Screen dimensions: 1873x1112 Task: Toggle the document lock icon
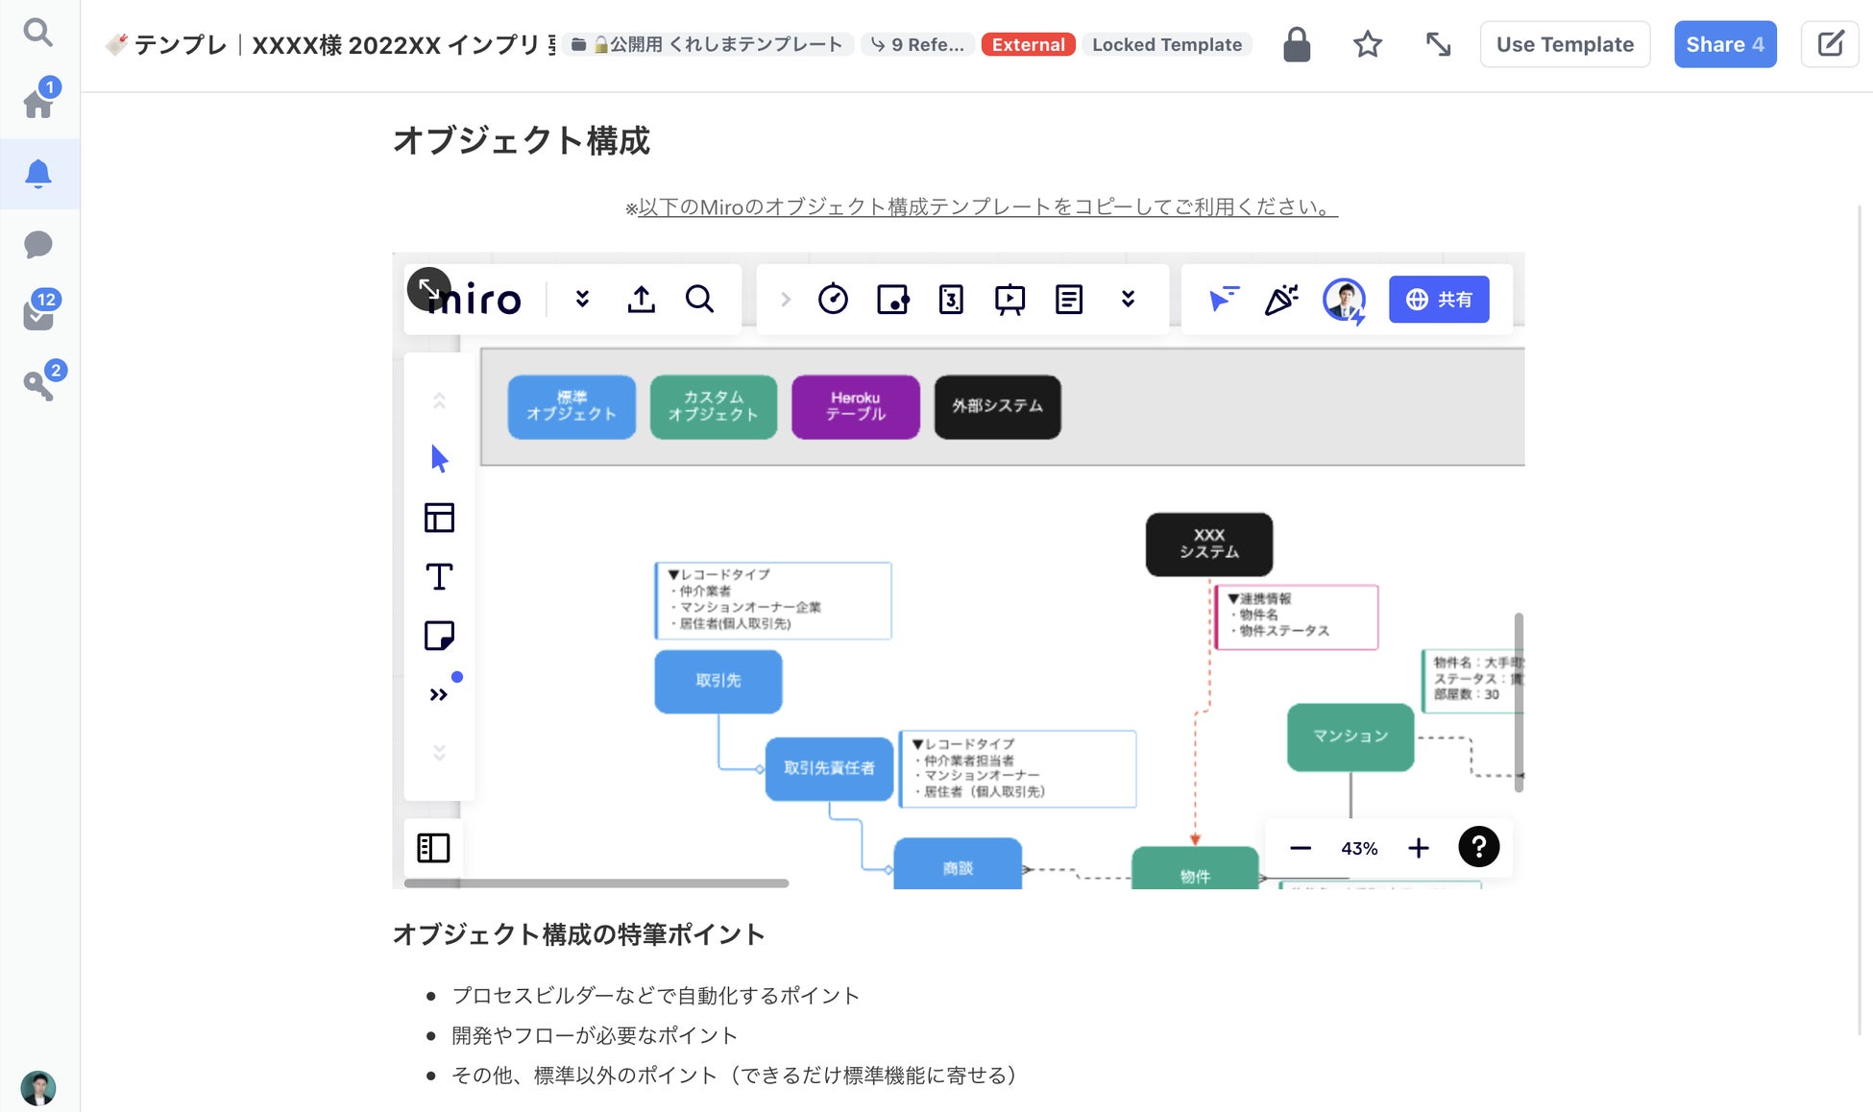point(1297,44)
